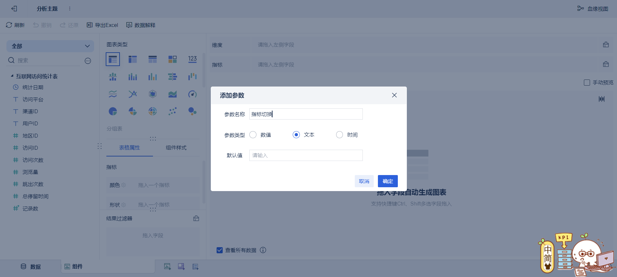Open 数据解释 from the toolbar

tap(141, 25)
